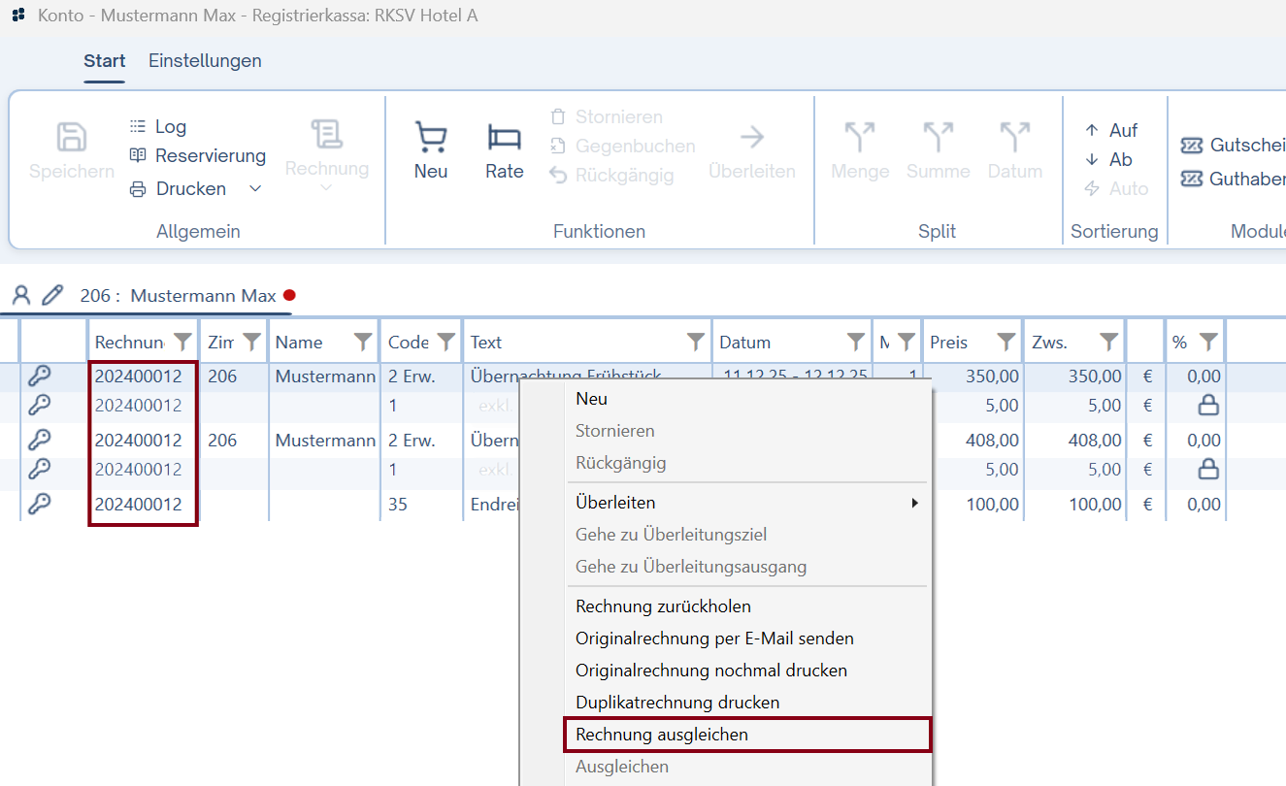Open filter for Preis column
Screen dimensions: 1286x786
pyautogui.click(x=1006, y=342)
